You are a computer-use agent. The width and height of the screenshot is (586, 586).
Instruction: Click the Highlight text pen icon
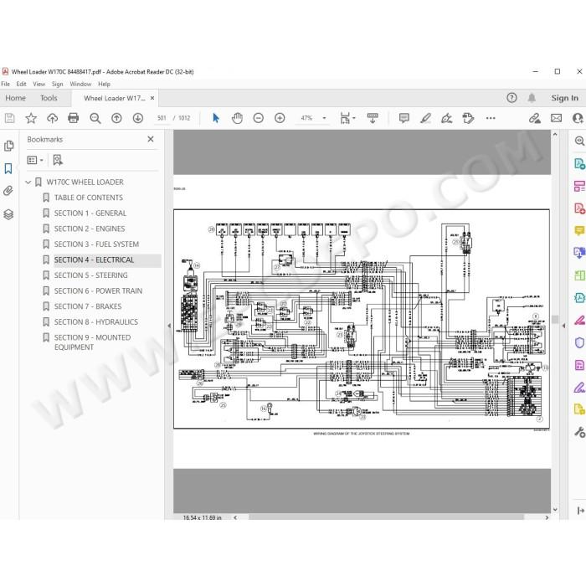coord(425,118)
